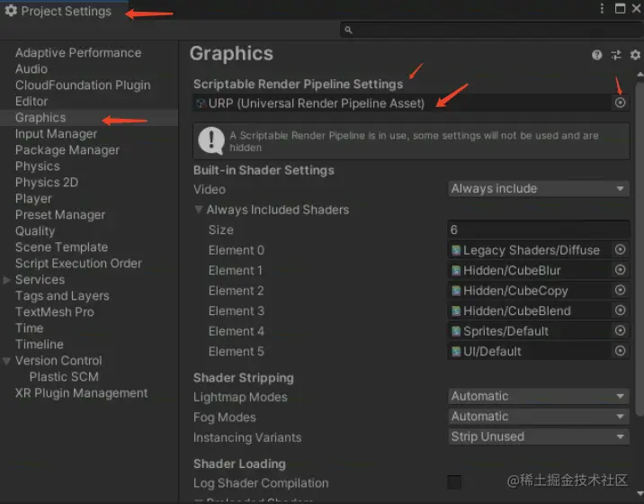Select Scene Template settings
Viewport: 644px width, 504px height.
pos(61,247)
